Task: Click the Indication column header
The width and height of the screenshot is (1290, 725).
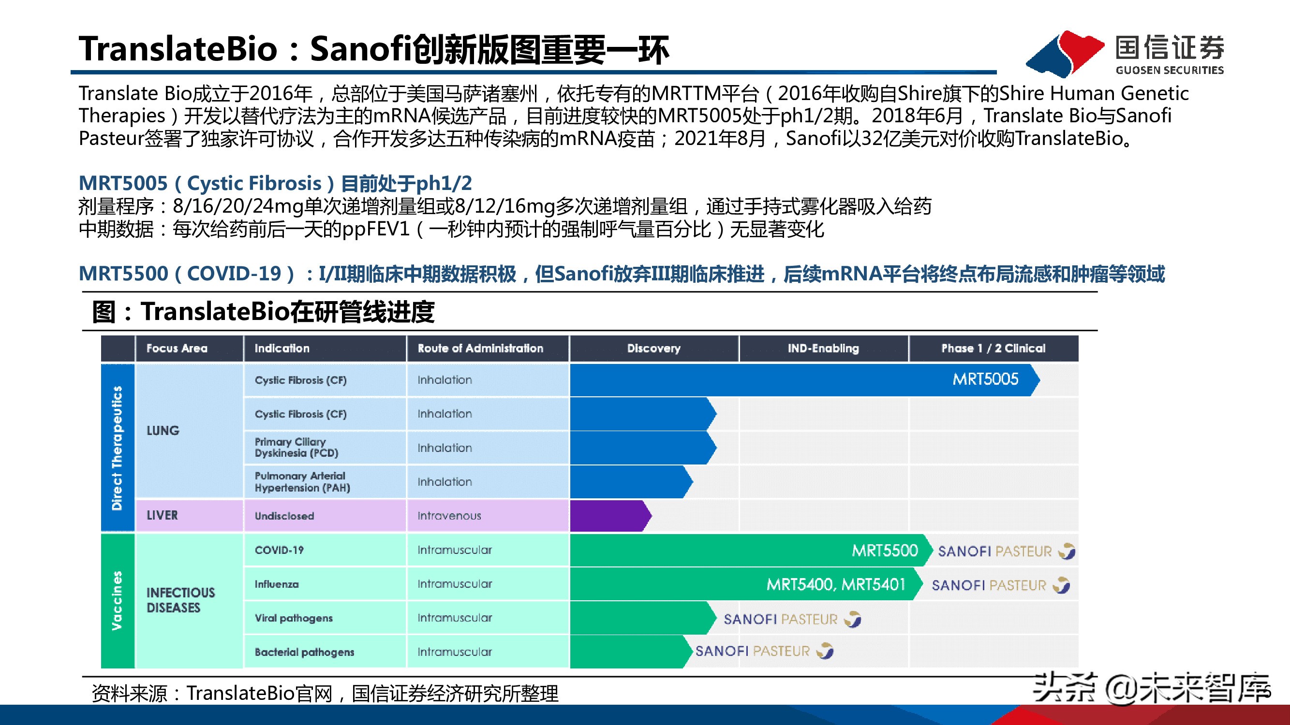Action: pos(325,348)
